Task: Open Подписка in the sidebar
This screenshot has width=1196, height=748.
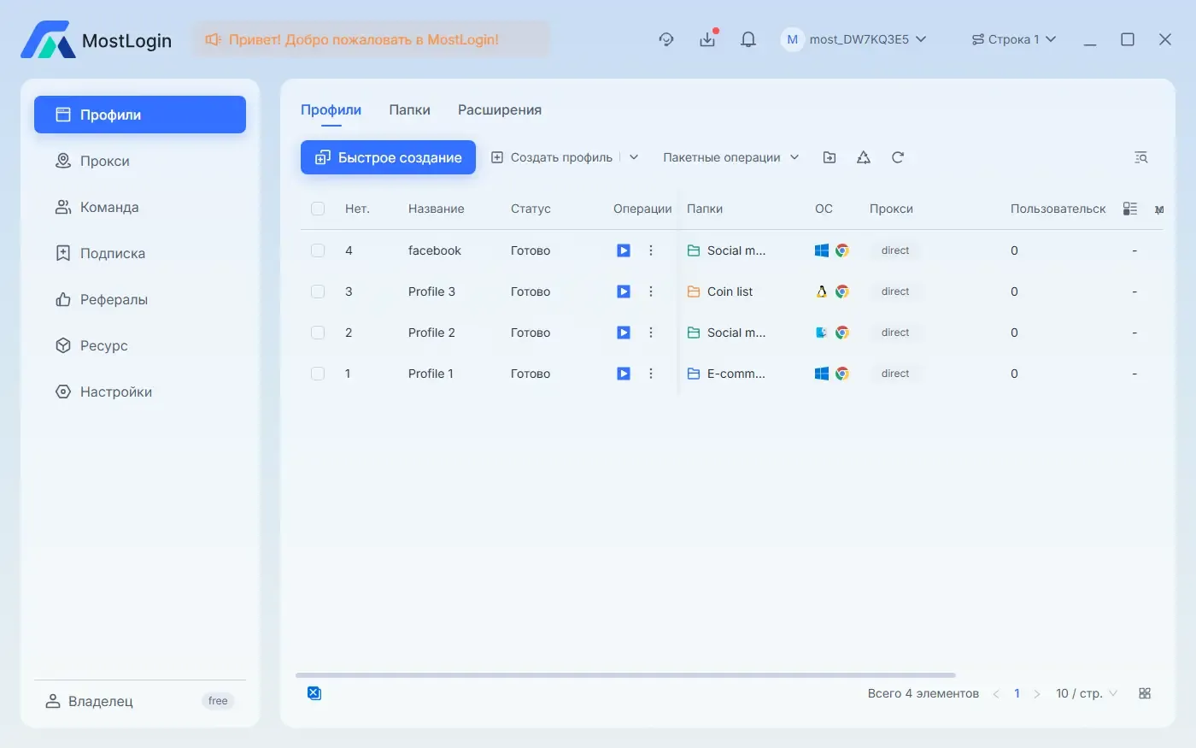Action: (x=140, y=253)
